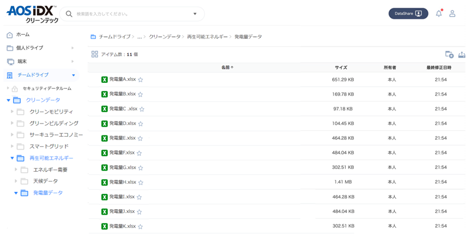Open file 発電量G.xlsx
This screenshot has width=472, height=246.
[122, 167]
